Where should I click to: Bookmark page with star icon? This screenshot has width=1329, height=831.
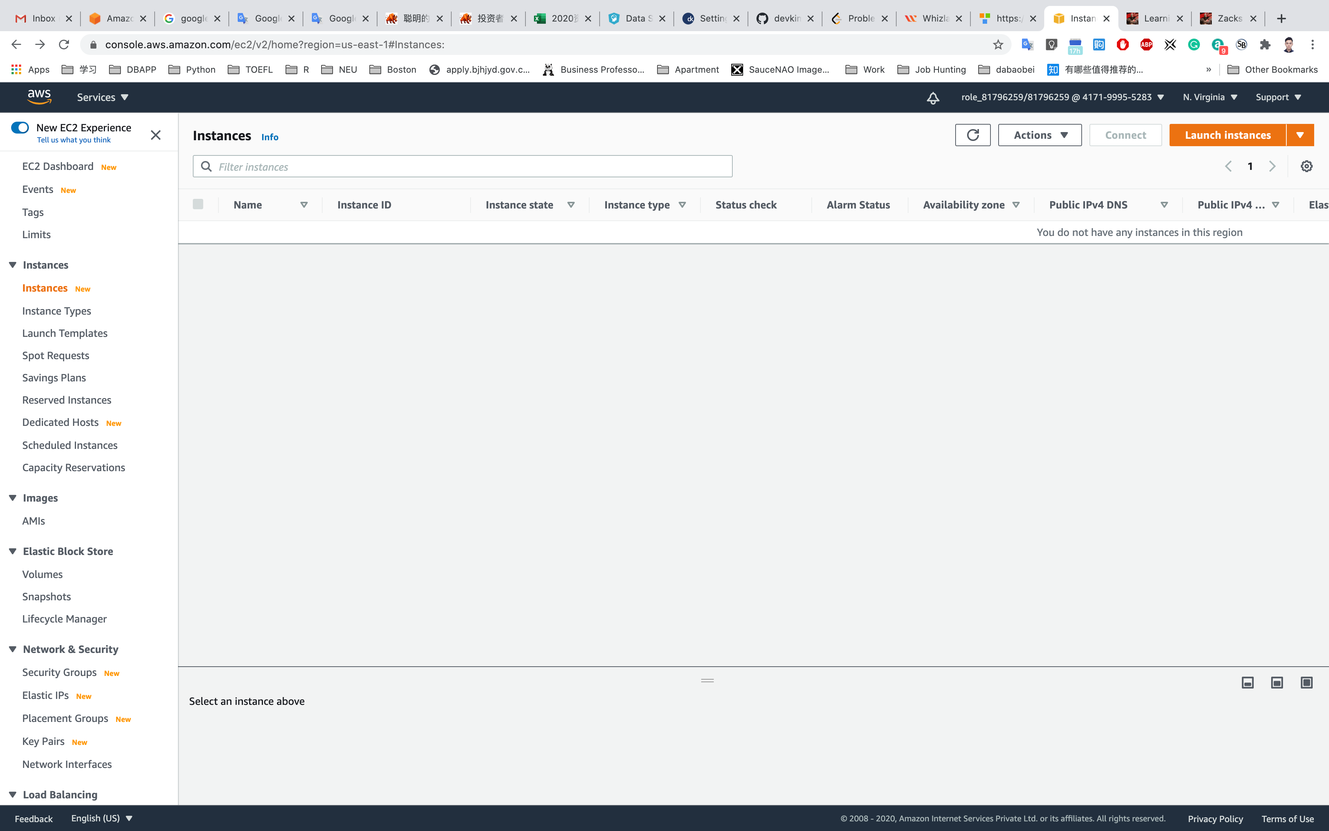pos(998,45)
